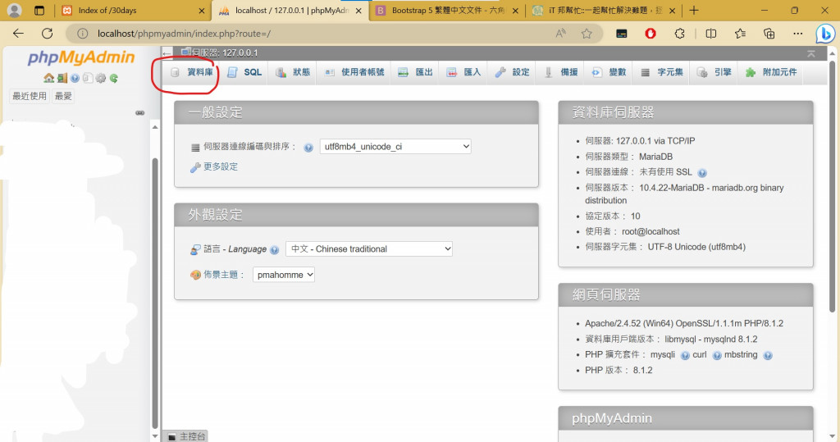Viewport: 840px width, 442px height.
Task: Switch to the Index of /30days browser tab
Action: point(134,11)
